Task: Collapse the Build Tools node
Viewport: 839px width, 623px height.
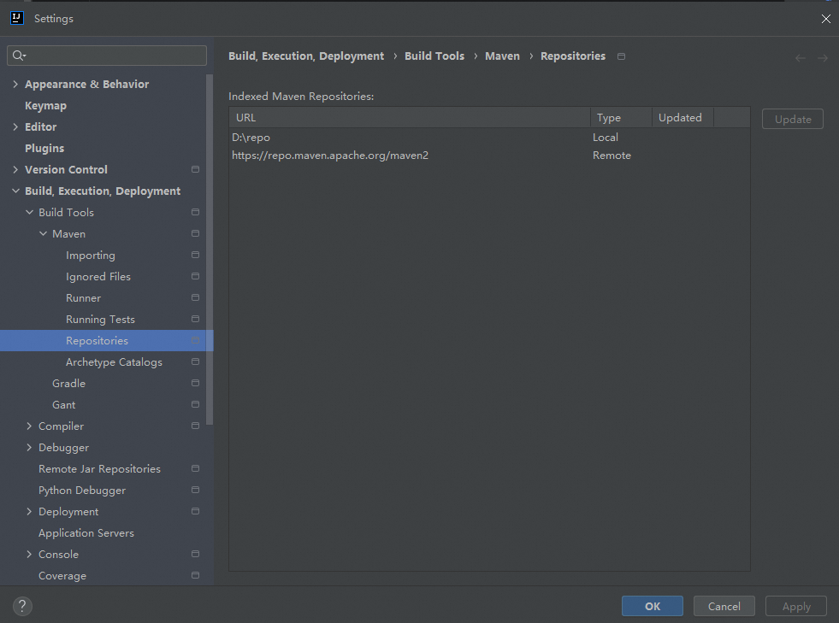Action: pyautogui.click(x=29, y=212)
